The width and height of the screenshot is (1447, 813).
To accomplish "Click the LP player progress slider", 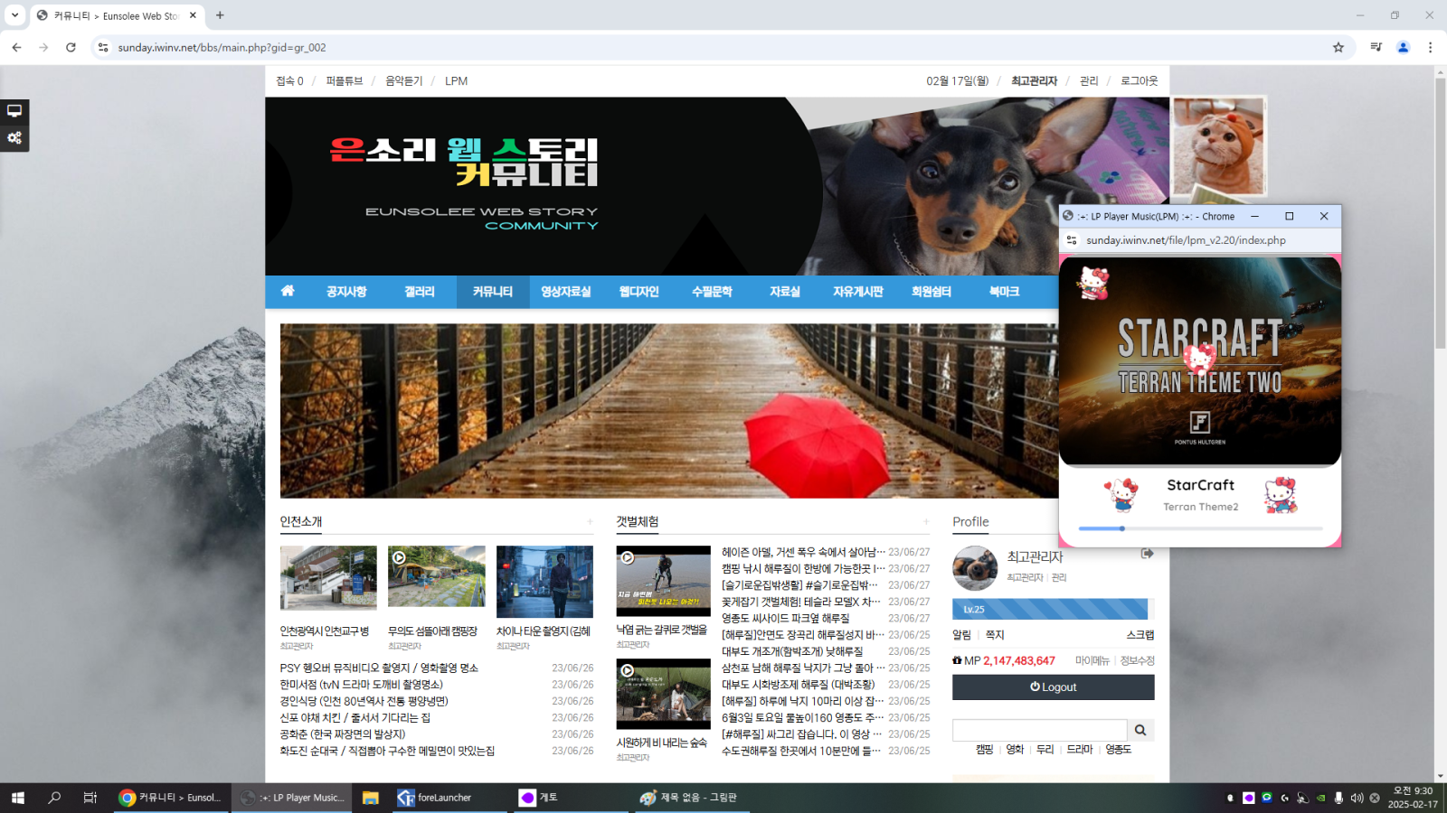I will coord(1200,528).
